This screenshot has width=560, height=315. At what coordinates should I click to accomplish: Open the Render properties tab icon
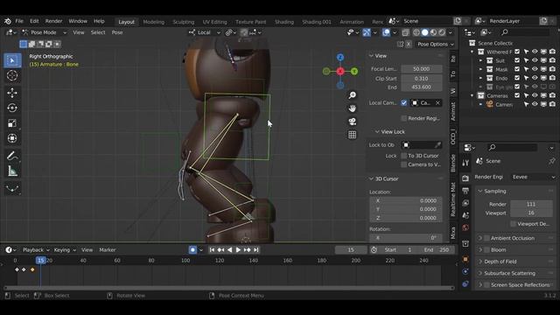tap(465, 178)
